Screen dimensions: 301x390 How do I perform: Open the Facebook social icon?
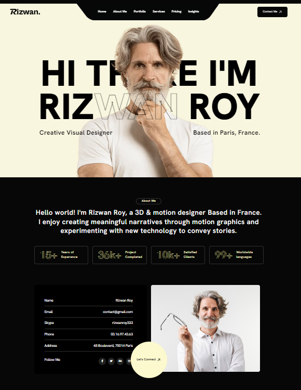[x=102, y=361]
